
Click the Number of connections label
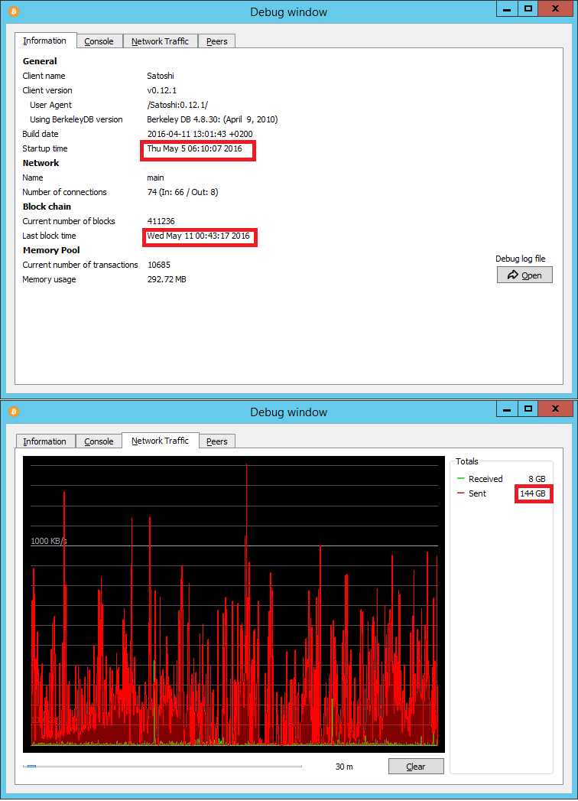64,192
